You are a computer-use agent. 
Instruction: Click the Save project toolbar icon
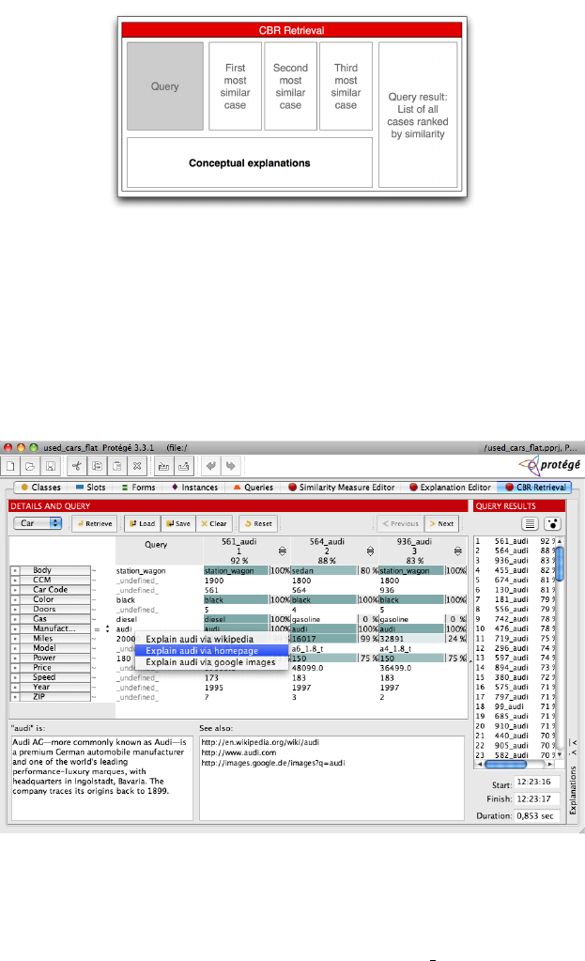(x=50, y=466)
